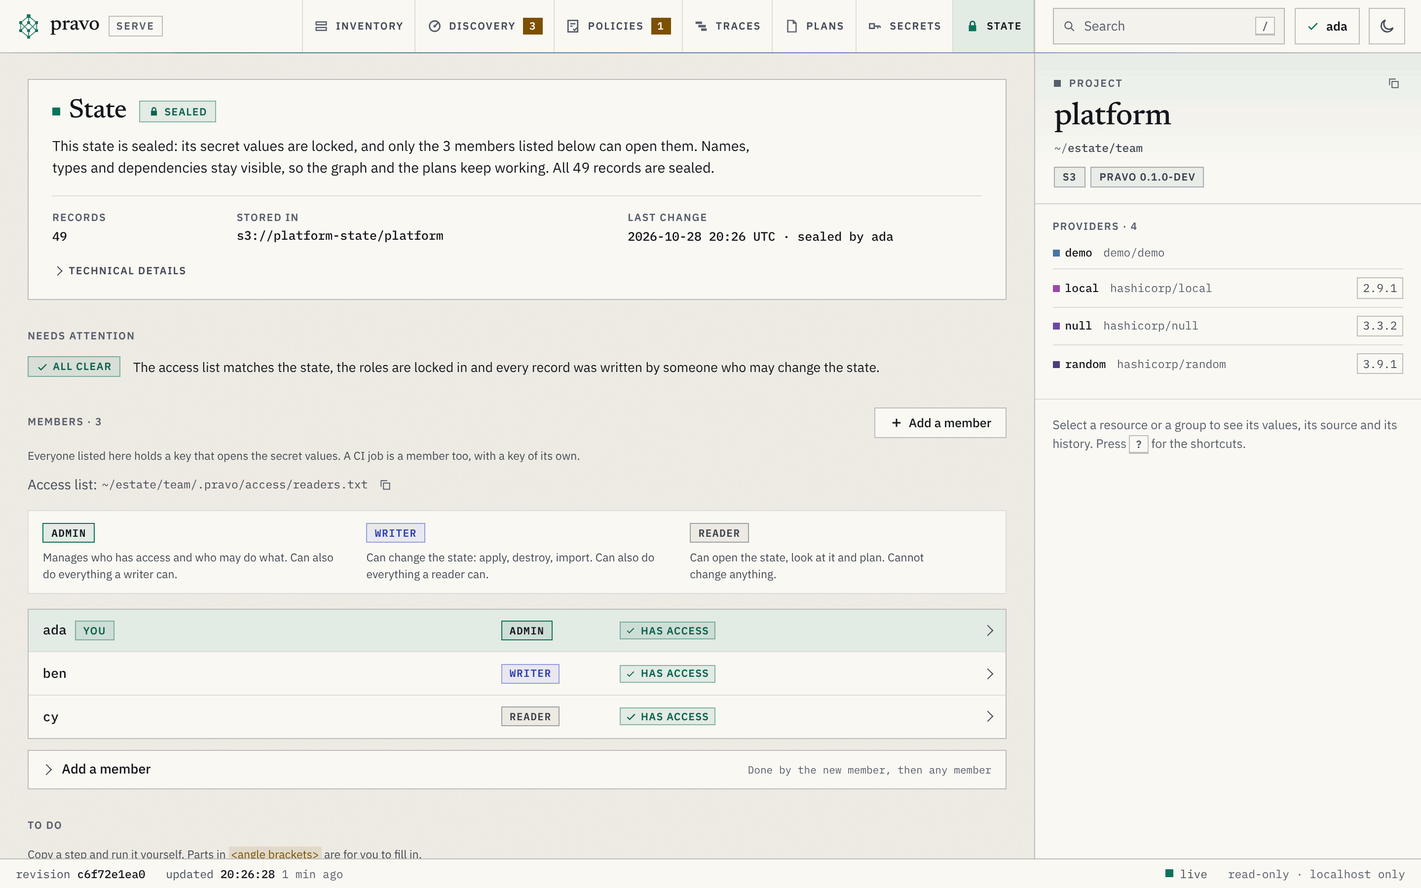1421x888 pixels.
Task: Click the YOU badge beside ada
Action: [95, 631]
